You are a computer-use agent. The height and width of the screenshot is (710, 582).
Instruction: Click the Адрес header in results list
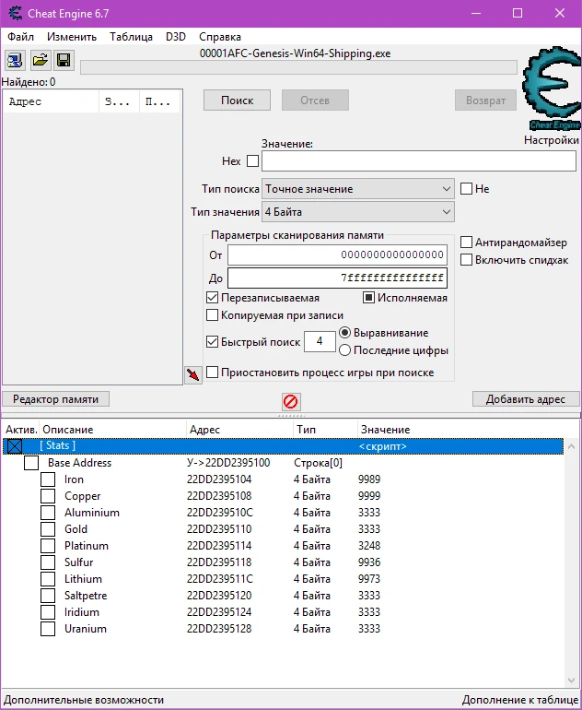pos(51,101)
